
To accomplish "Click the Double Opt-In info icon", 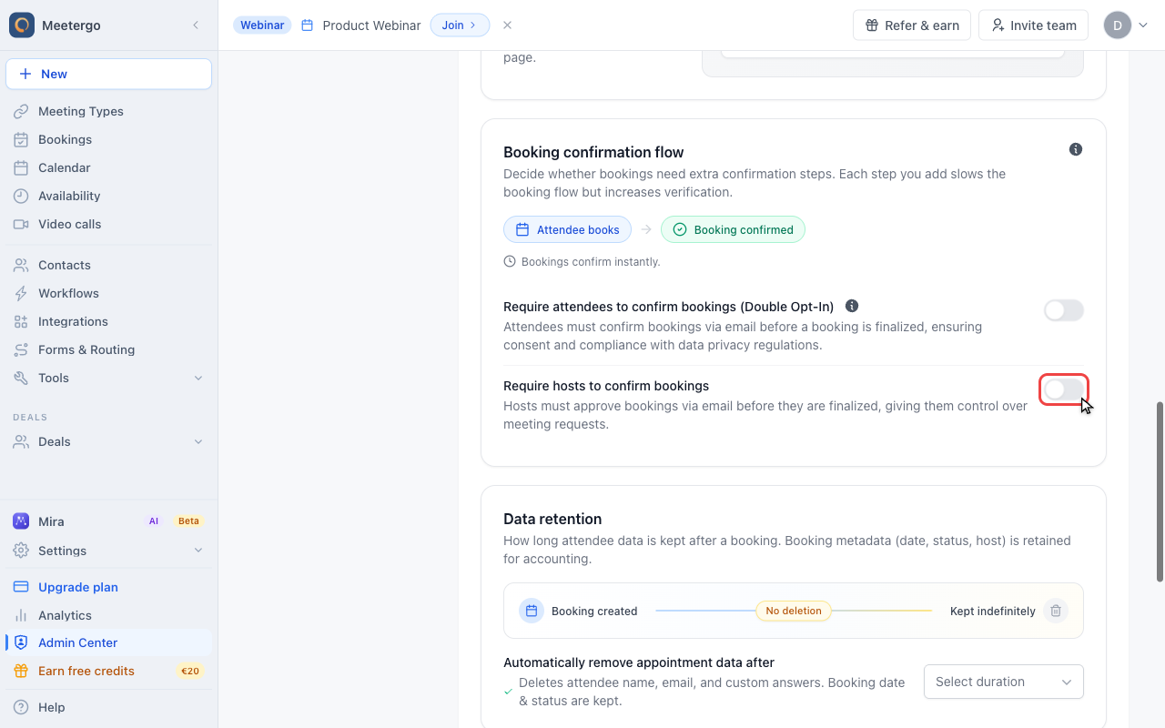I will pos(852,306).
